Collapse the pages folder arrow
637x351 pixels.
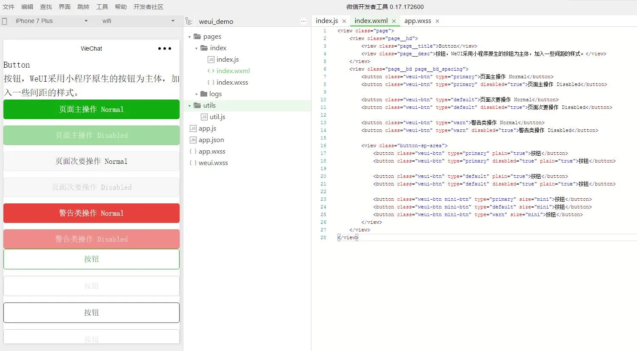click(x=189, y=37)
